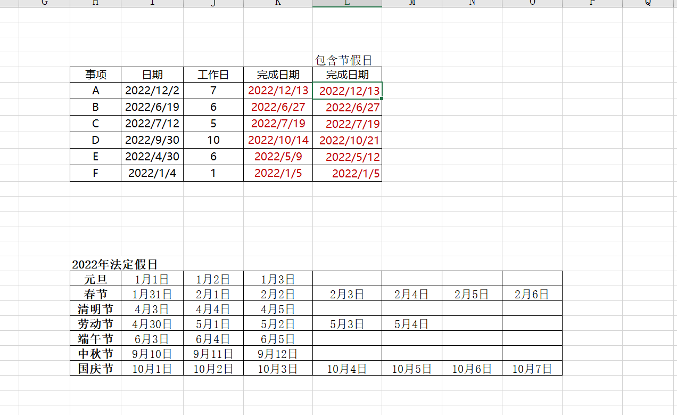Click the 1月31日 holiday cell
The height and width of the screenshot is (415, 677).
pos(152,294)
